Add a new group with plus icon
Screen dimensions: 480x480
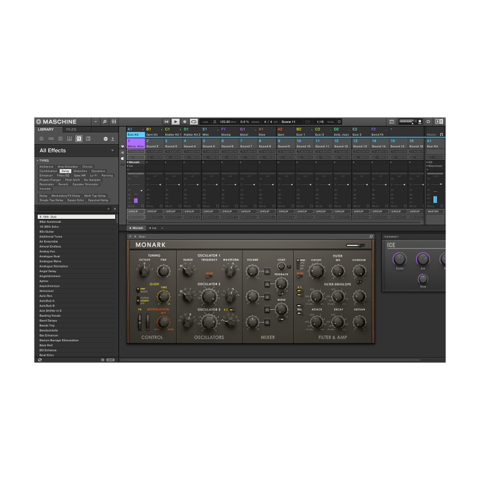tap(391, 129)
